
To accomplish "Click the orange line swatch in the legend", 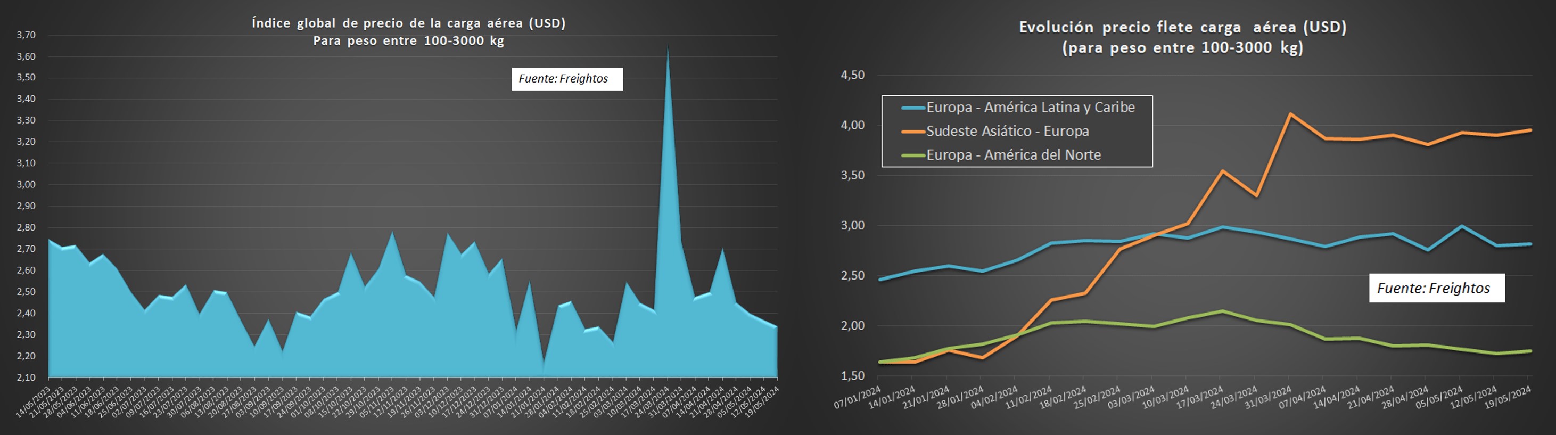I will 913,132.
